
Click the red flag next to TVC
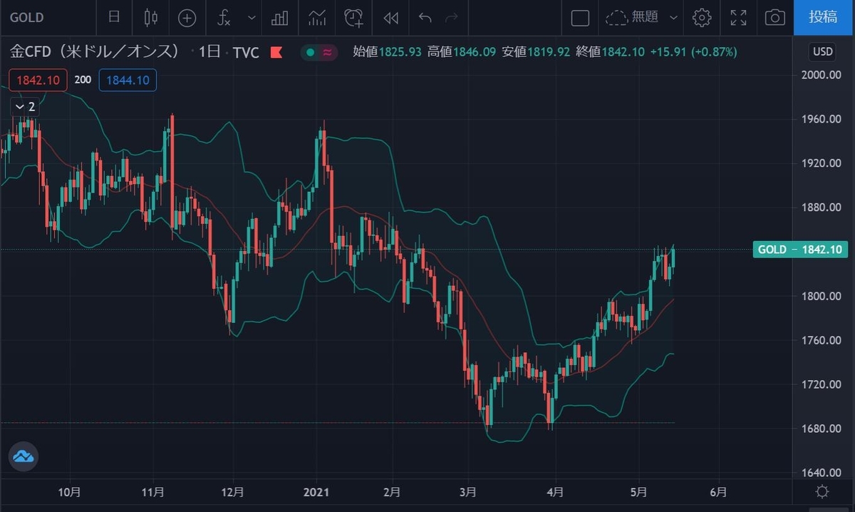(x=276, y=52)
